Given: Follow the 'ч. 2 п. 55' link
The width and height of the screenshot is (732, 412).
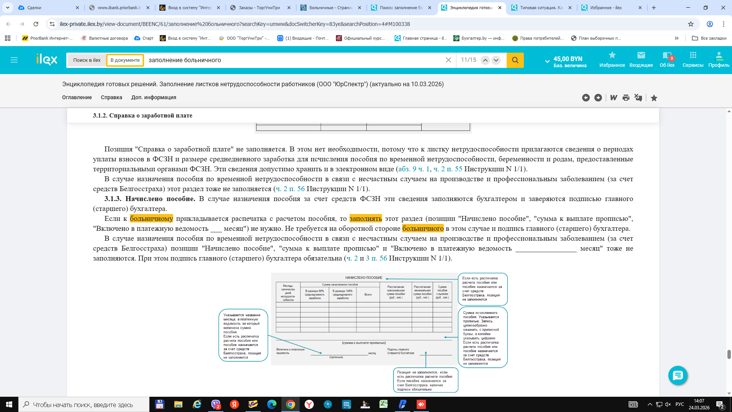Looking at the screenshot, I should [448, 169].
